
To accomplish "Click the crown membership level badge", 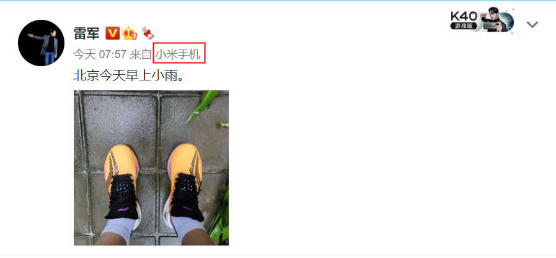I will pyautogui.click(x=130, y=33).
